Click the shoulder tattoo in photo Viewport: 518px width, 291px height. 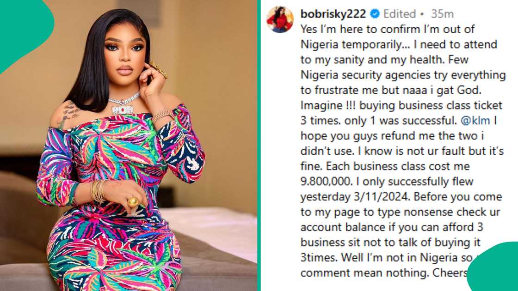point(69,115)
